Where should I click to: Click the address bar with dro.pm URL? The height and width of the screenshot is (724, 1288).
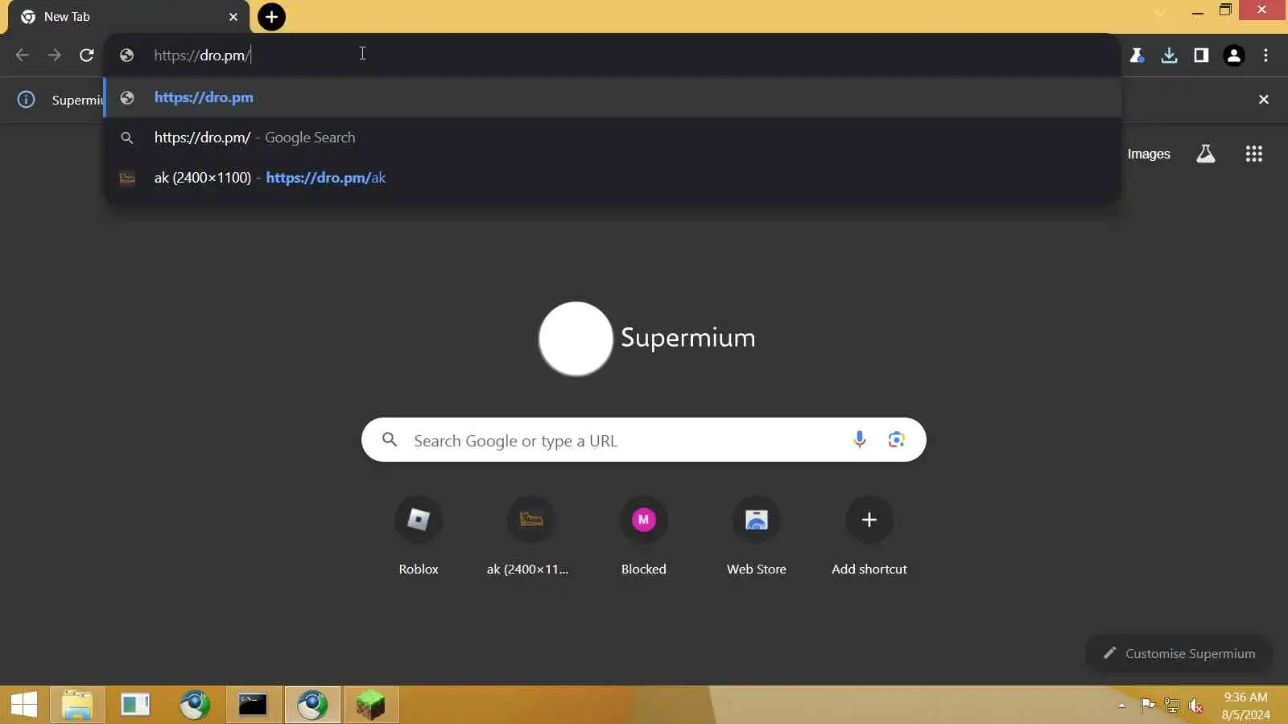pyautogui.click(x=612, y=55)
